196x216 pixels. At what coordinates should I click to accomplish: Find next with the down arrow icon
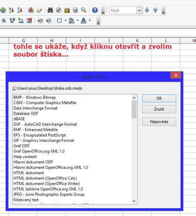[x=147, y=10]
